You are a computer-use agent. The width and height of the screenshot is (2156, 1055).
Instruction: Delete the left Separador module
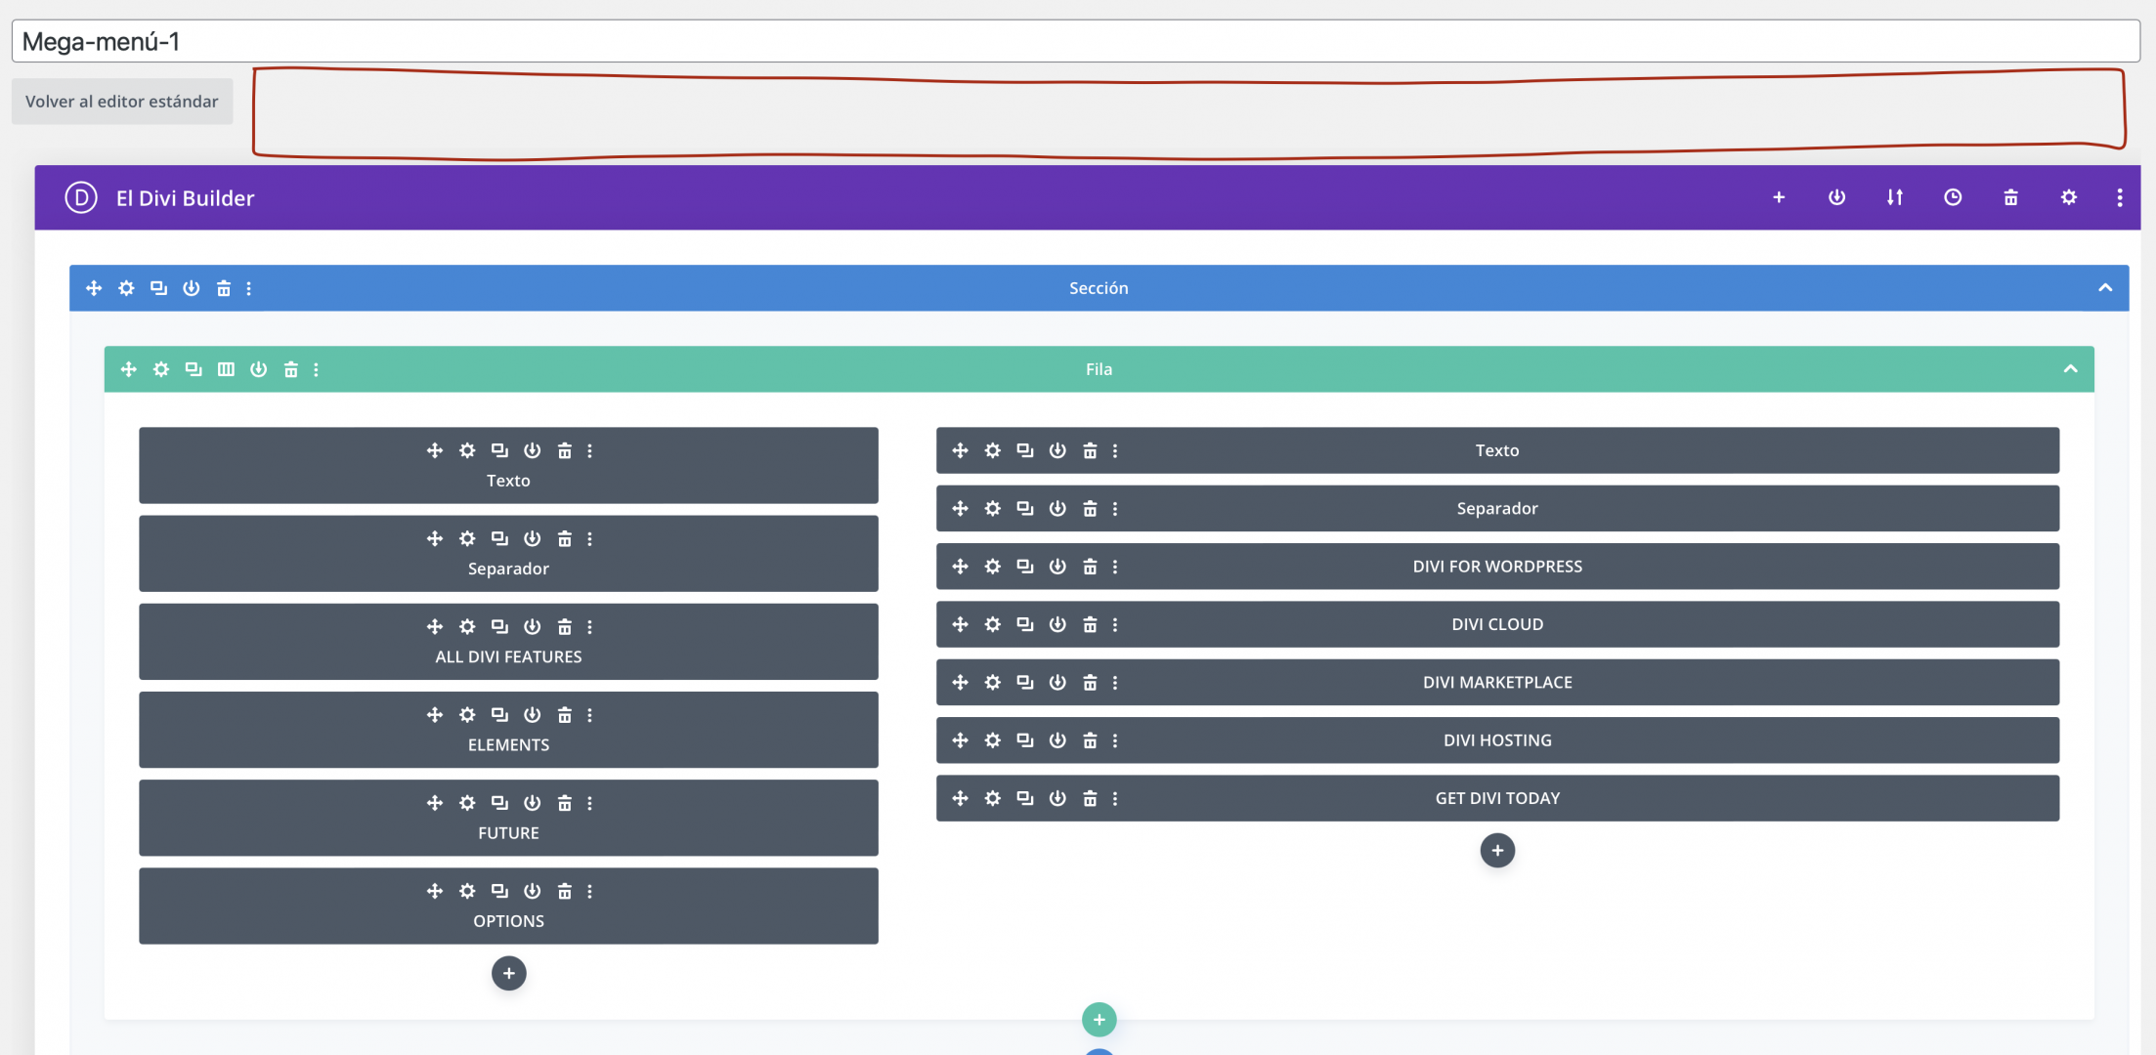565,538
